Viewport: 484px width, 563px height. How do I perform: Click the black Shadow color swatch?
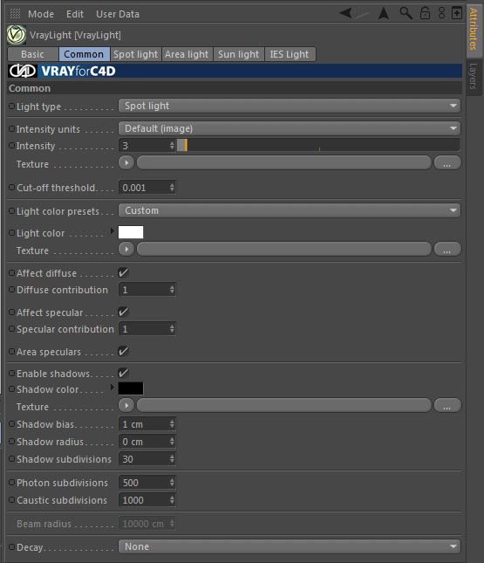[131, 388]
